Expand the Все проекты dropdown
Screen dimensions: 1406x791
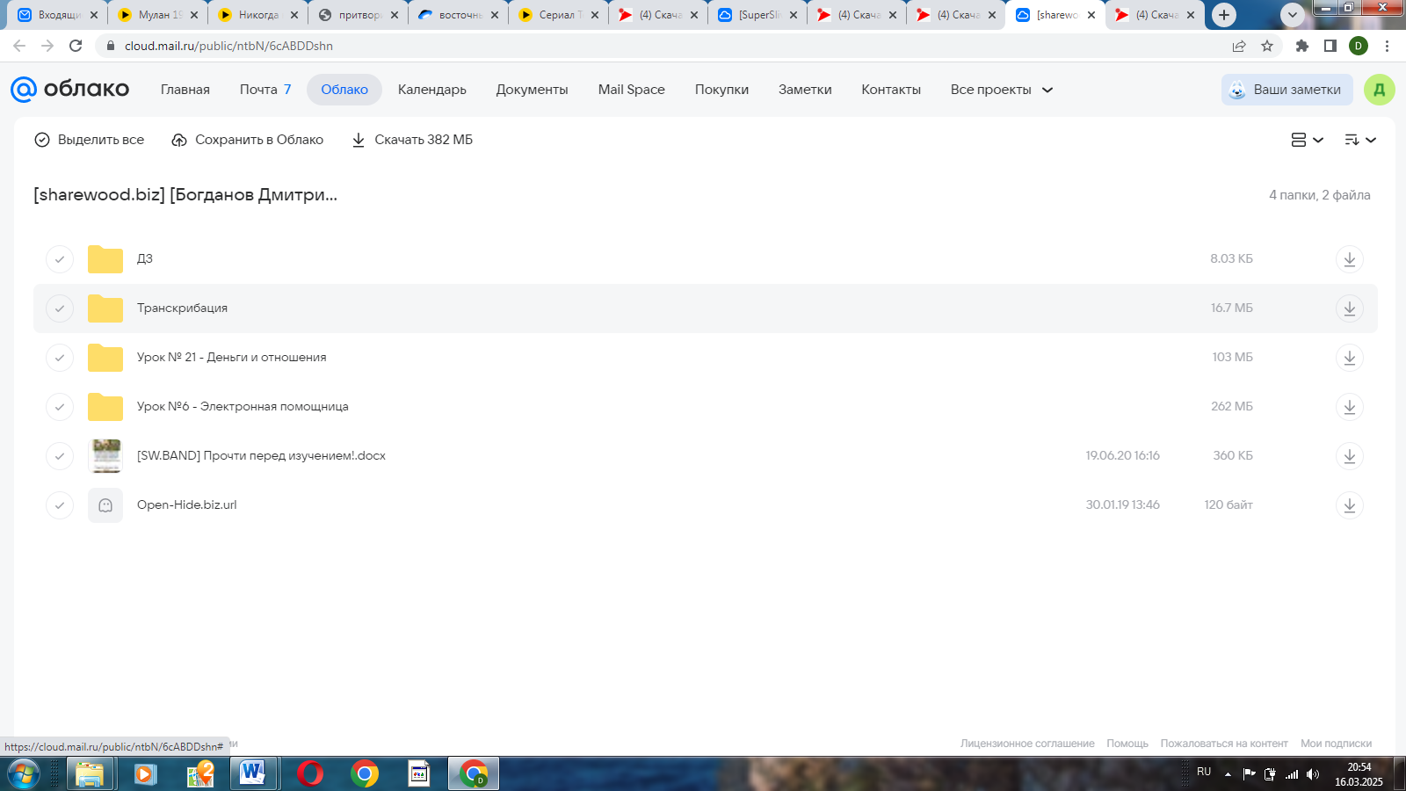tap(1001, 90)
